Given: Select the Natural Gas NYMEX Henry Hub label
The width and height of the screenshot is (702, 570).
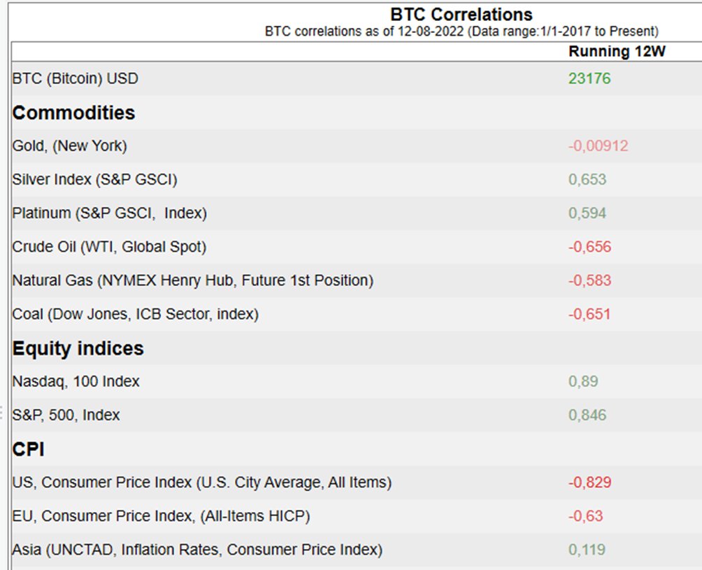Looking at the screenshot, I should tap(192, 280).
